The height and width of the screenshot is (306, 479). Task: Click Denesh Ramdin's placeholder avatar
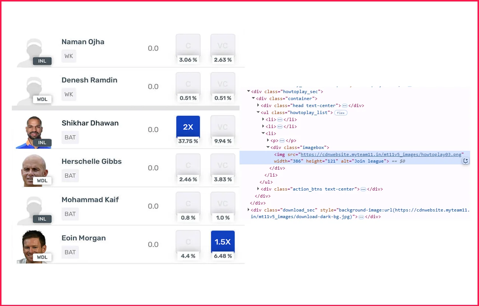[34, 89]
